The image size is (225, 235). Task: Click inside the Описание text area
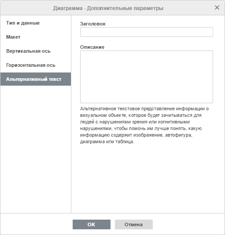coord(147,77)
